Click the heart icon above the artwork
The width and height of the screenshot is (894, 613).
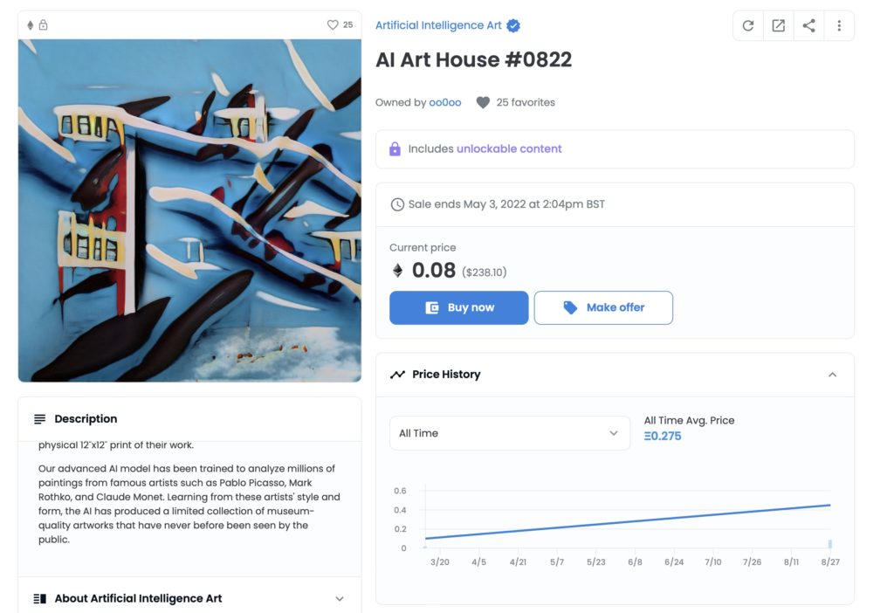333,25
